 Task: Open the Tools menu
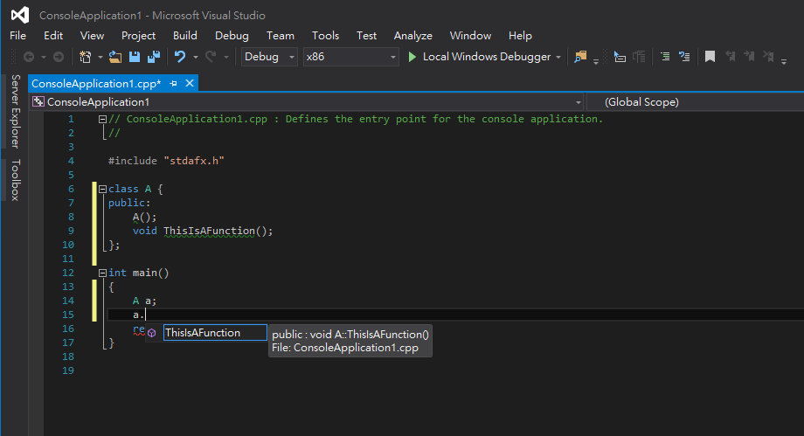pyautogui.click(x=326, y=36)
